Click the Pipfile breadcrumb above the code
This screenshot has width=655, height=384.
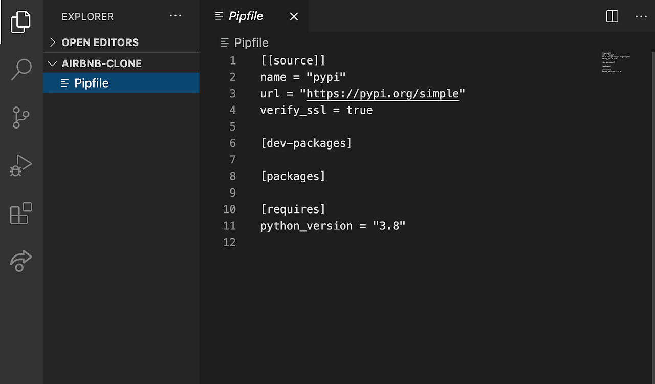pos(251,43)
